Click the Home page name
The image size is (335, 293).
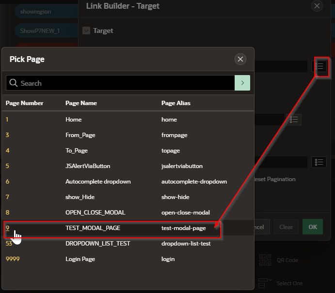pyautogui.click(x=74, y=120)
